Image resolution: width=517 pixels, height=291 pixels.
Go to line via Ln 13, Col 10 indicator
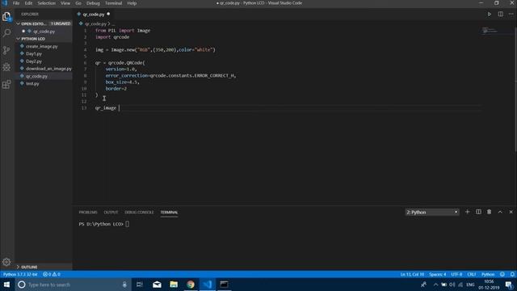[412, 274]
